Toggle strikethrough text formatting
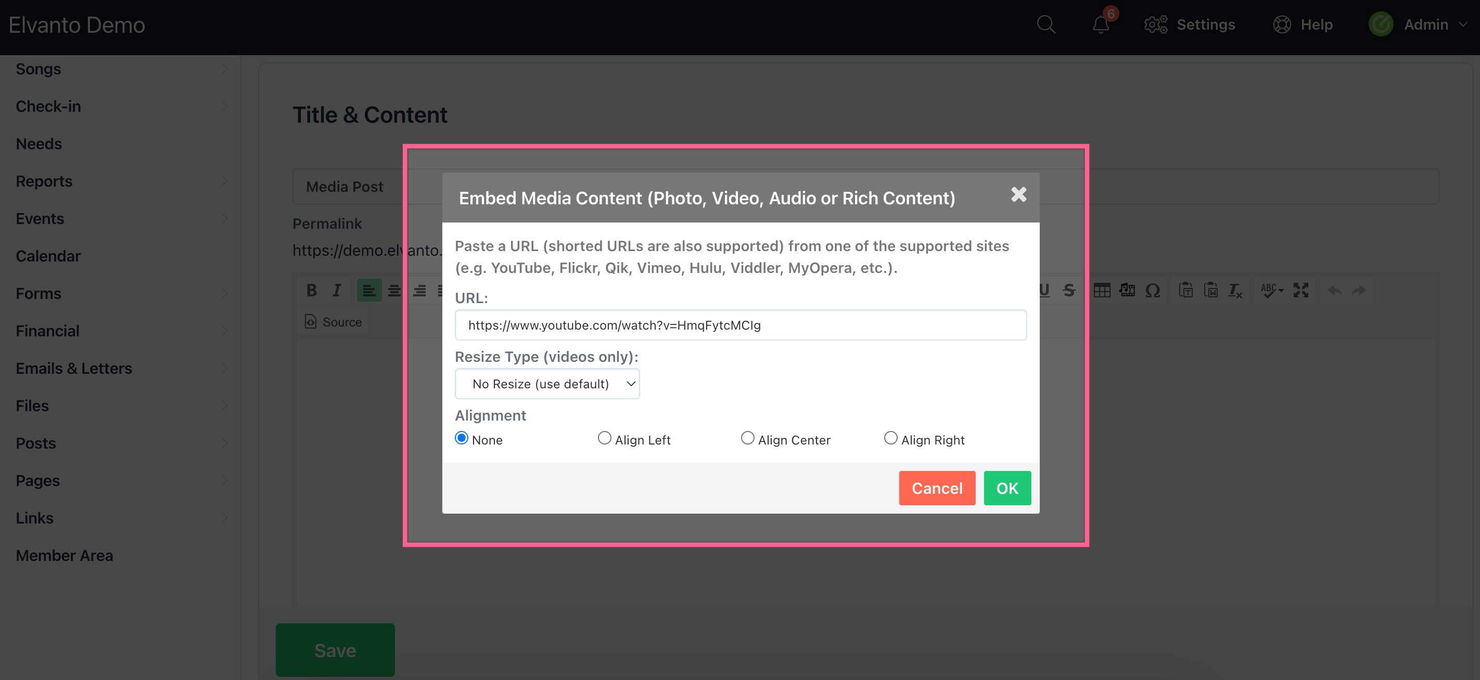Screen dimensions: 1480x680 [1069, 290]
